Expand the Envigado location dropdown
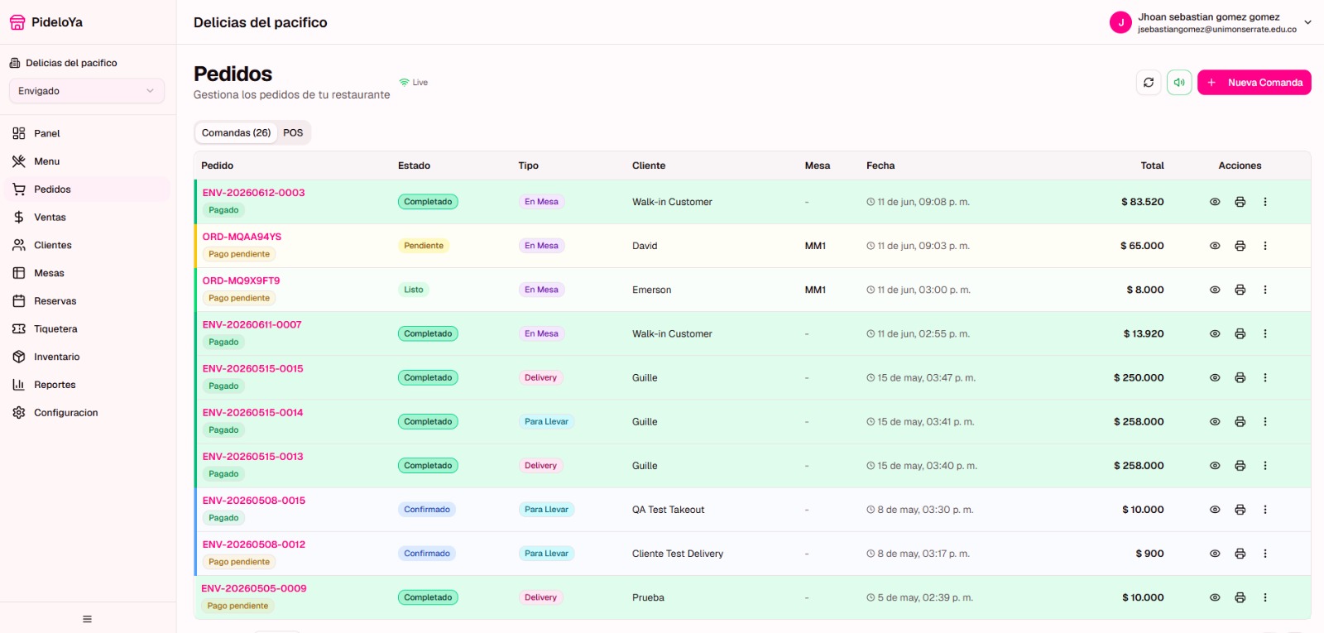 (87, 91)
